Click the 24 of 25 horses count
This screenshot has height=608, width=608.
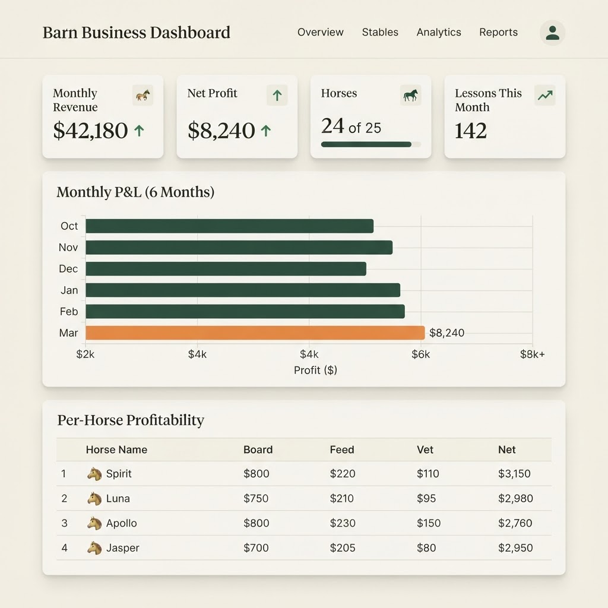pos(351,126)
